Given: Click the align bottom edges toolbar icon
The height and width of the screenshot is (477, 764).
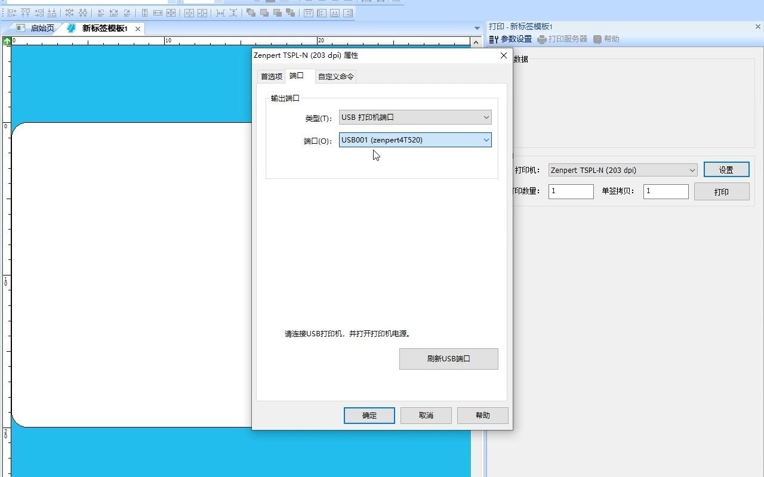Looking at the screenshot, I should (x=52, y=13).
